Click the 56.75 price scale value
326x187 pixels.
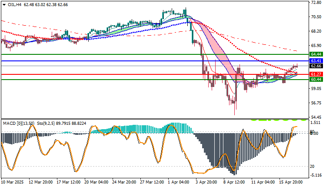tap(316, 103)
